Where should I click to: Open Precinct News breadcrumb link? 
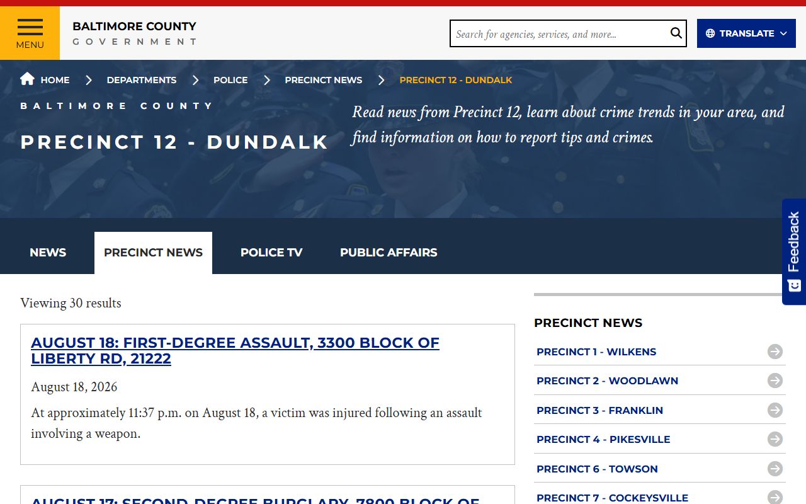pyautogui.click(x=324, y=80)
